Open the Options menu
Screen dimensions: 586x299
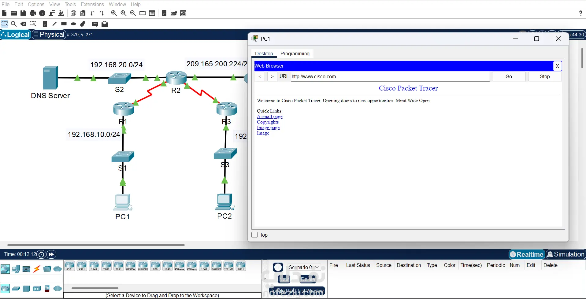tap(36, 4)
